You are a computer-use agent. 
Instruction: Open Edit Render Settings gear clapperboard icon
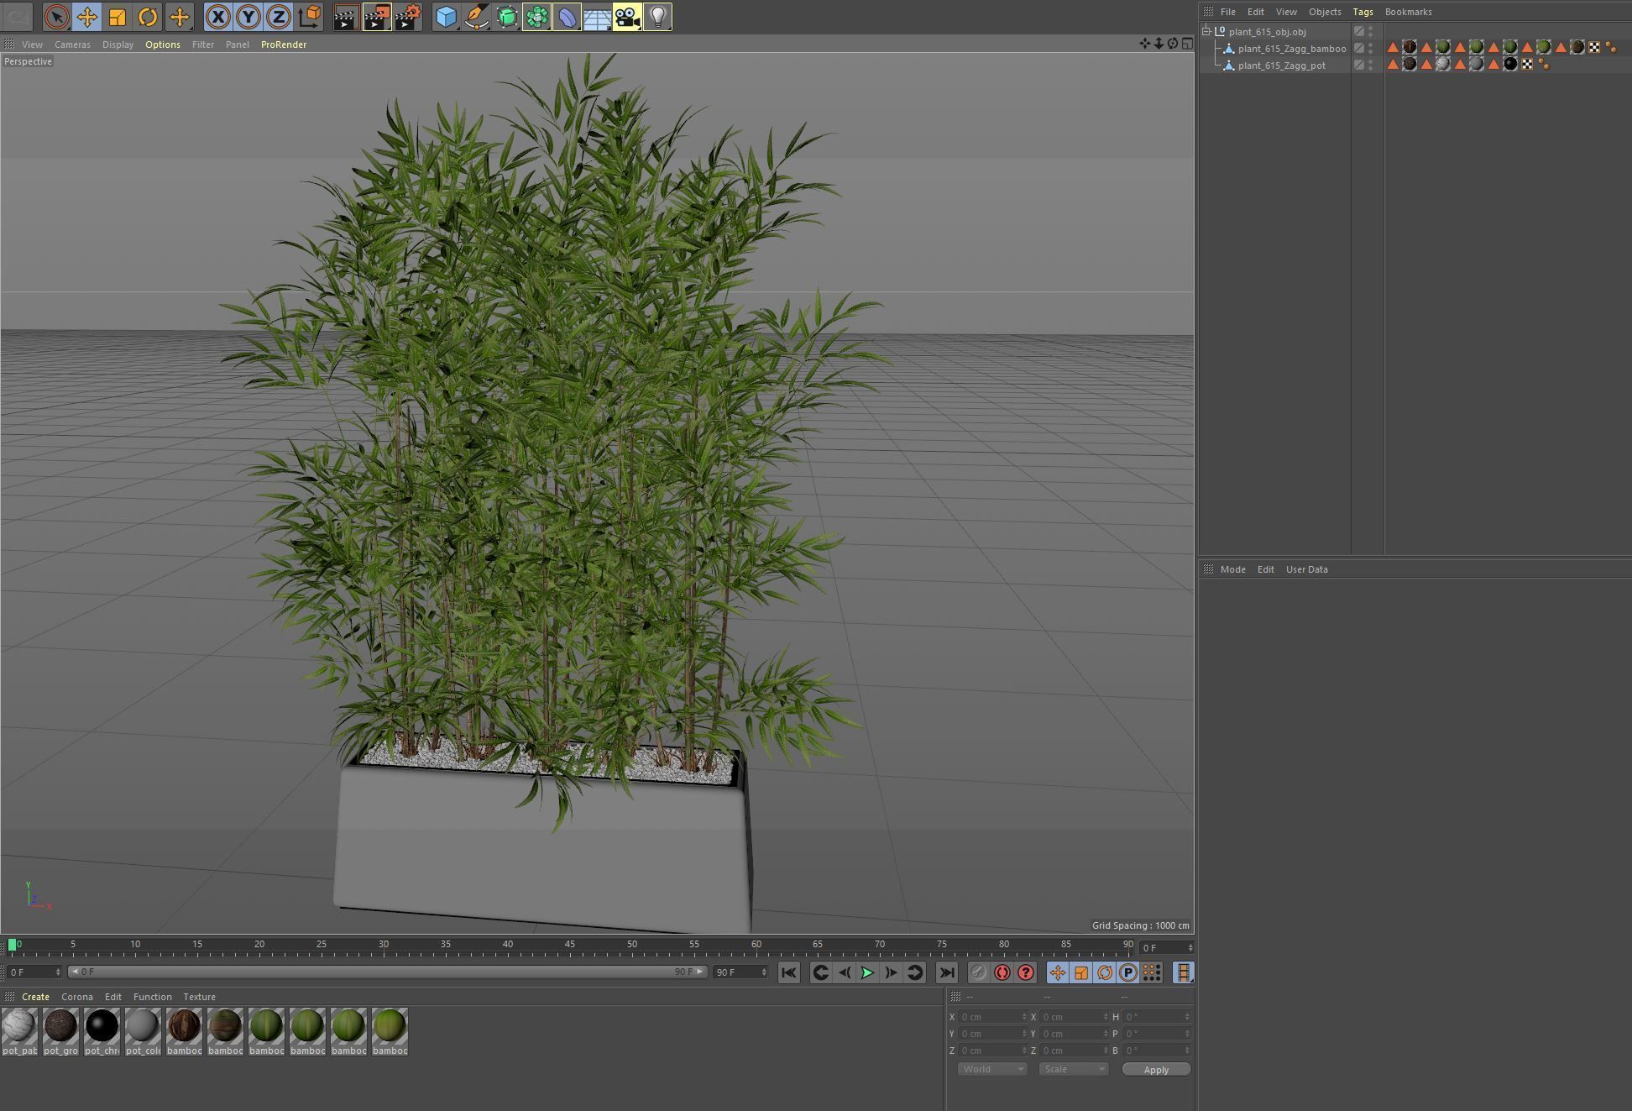(x=408, y=17)
